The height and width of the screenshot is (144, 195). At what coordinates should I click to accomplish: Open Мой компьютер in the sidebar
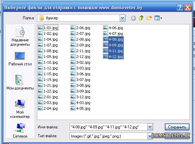(20, 109)
